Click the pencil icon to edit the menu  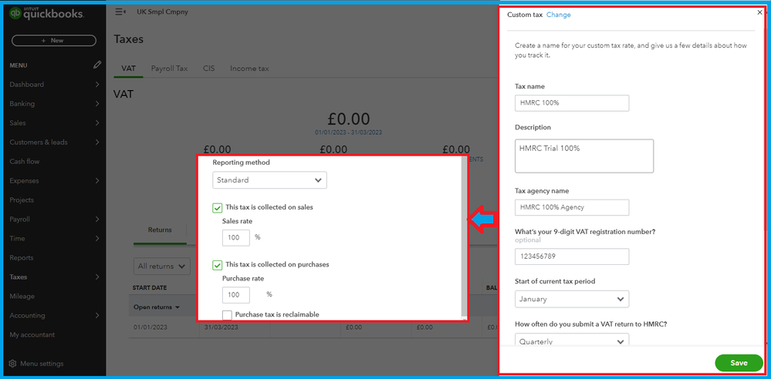pyautogui.click(x=97, y=65)
